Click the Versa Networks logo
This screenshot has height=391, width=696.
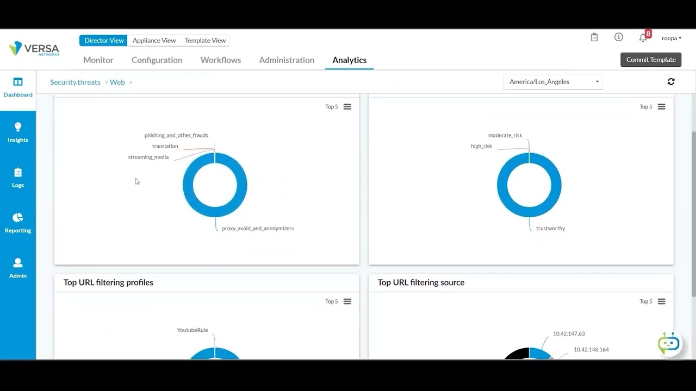(x=34, y=48)
